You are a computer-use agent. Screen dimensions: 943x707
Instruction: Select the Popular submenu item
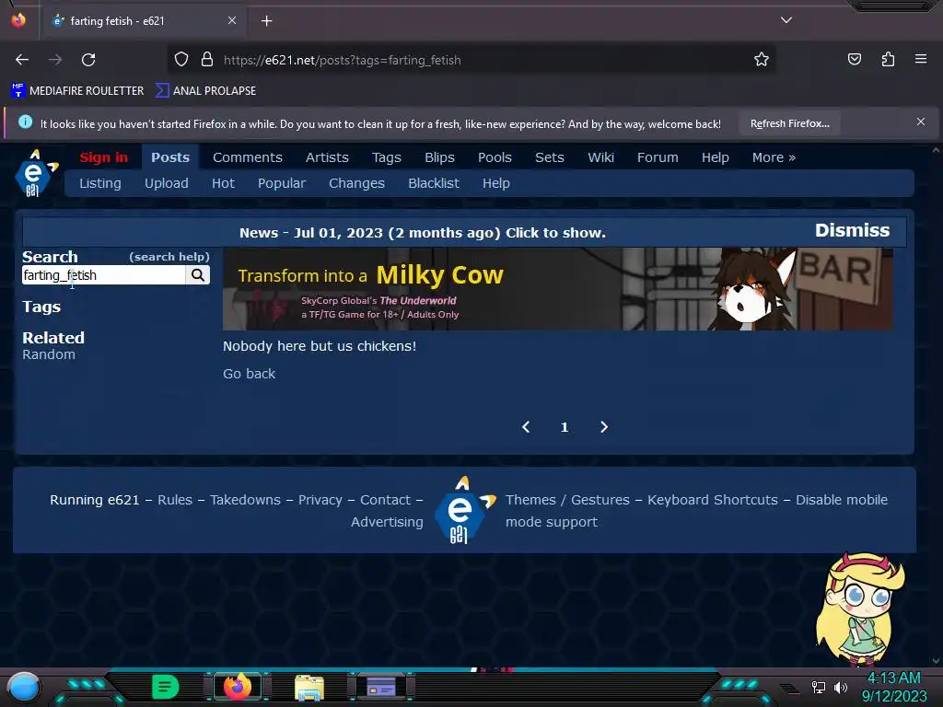282,183
